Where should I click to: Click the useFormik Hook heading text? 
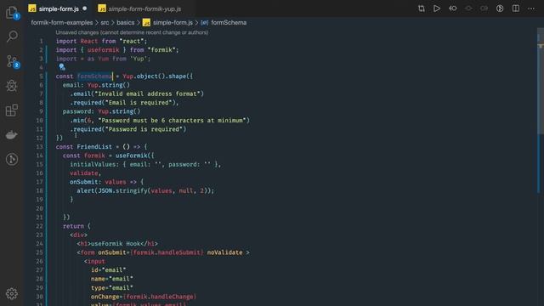tap(116, 244)
